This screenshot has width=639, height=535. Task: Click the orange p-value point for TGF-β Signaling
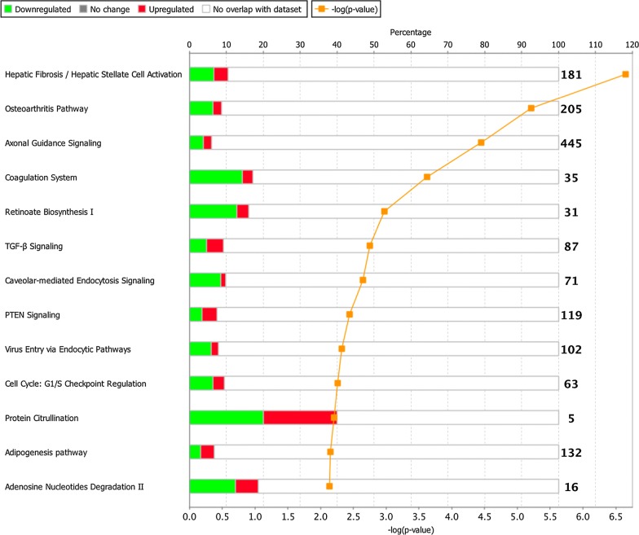(x=370, y=246)
